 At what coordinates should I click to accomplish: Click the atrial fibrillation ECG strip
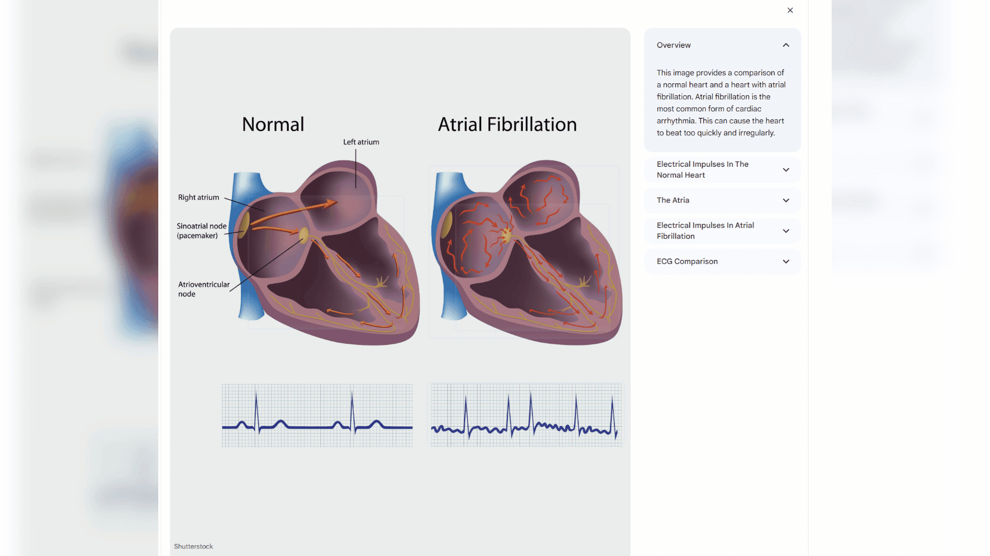point(526,415)
